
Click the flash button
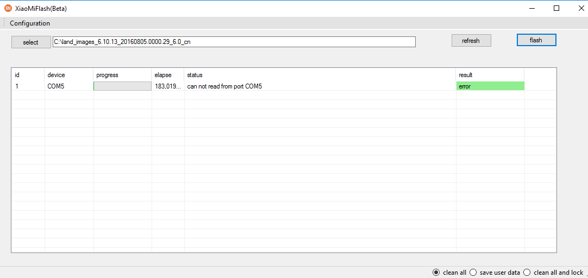click(536, 40)
